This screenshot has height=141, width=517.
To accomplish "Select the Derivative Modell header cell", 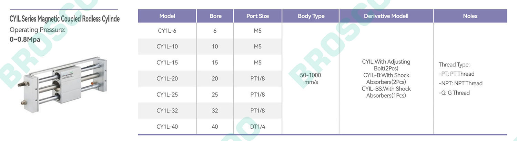I will pos(386,16).
